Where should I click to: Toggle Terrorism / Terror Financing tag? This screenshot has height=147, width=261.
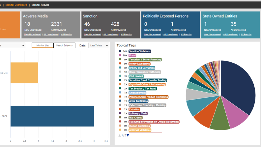click(145, 60)
